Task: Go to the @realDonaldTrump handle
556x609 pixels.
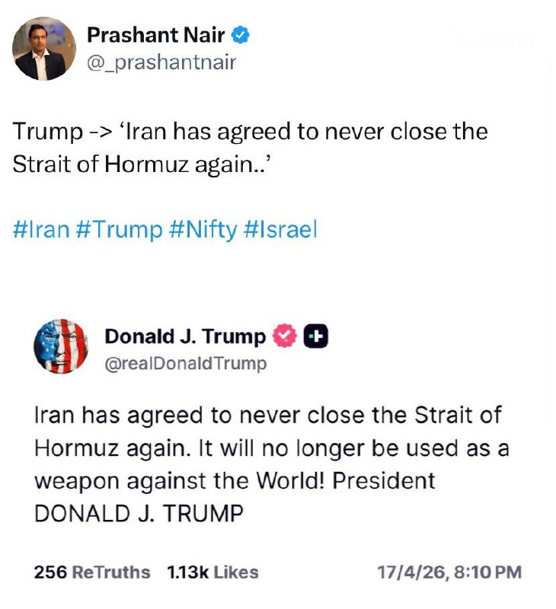Action: coord(186,364)
